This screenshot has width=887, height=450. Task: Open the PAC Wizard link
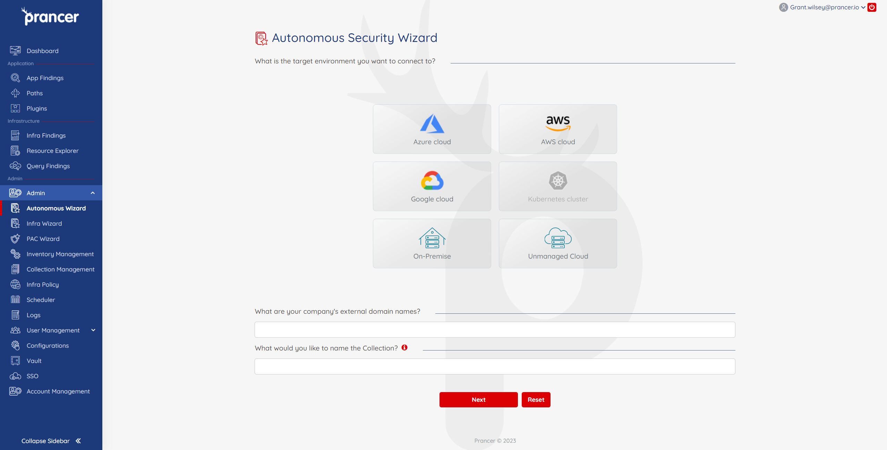tap(43, 239)
